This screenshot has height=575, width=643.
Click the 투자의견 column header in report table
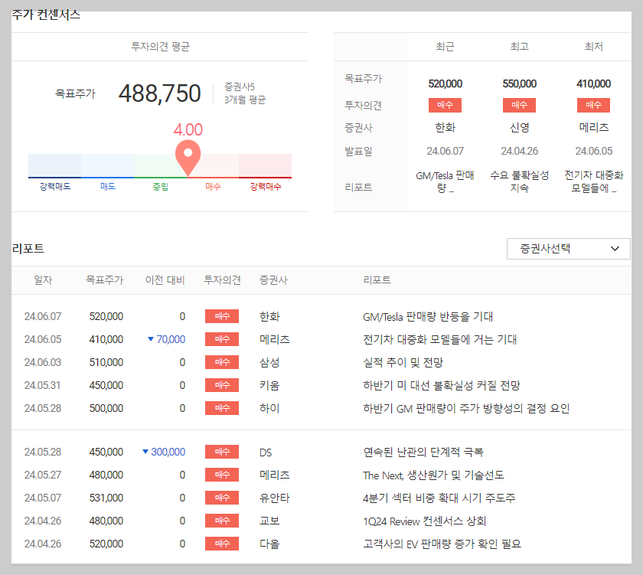[x=222, y=280]
